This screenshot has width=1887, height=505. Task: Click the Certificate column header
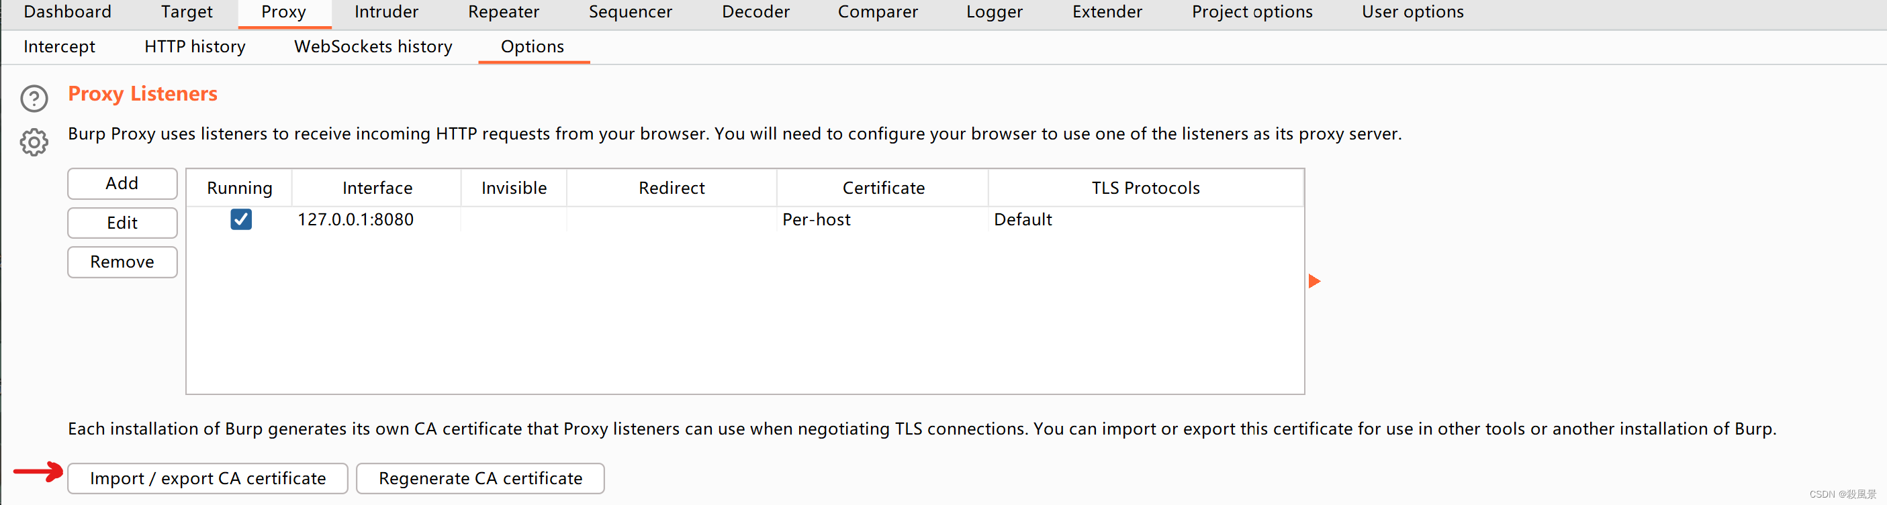tap(882, 188)
